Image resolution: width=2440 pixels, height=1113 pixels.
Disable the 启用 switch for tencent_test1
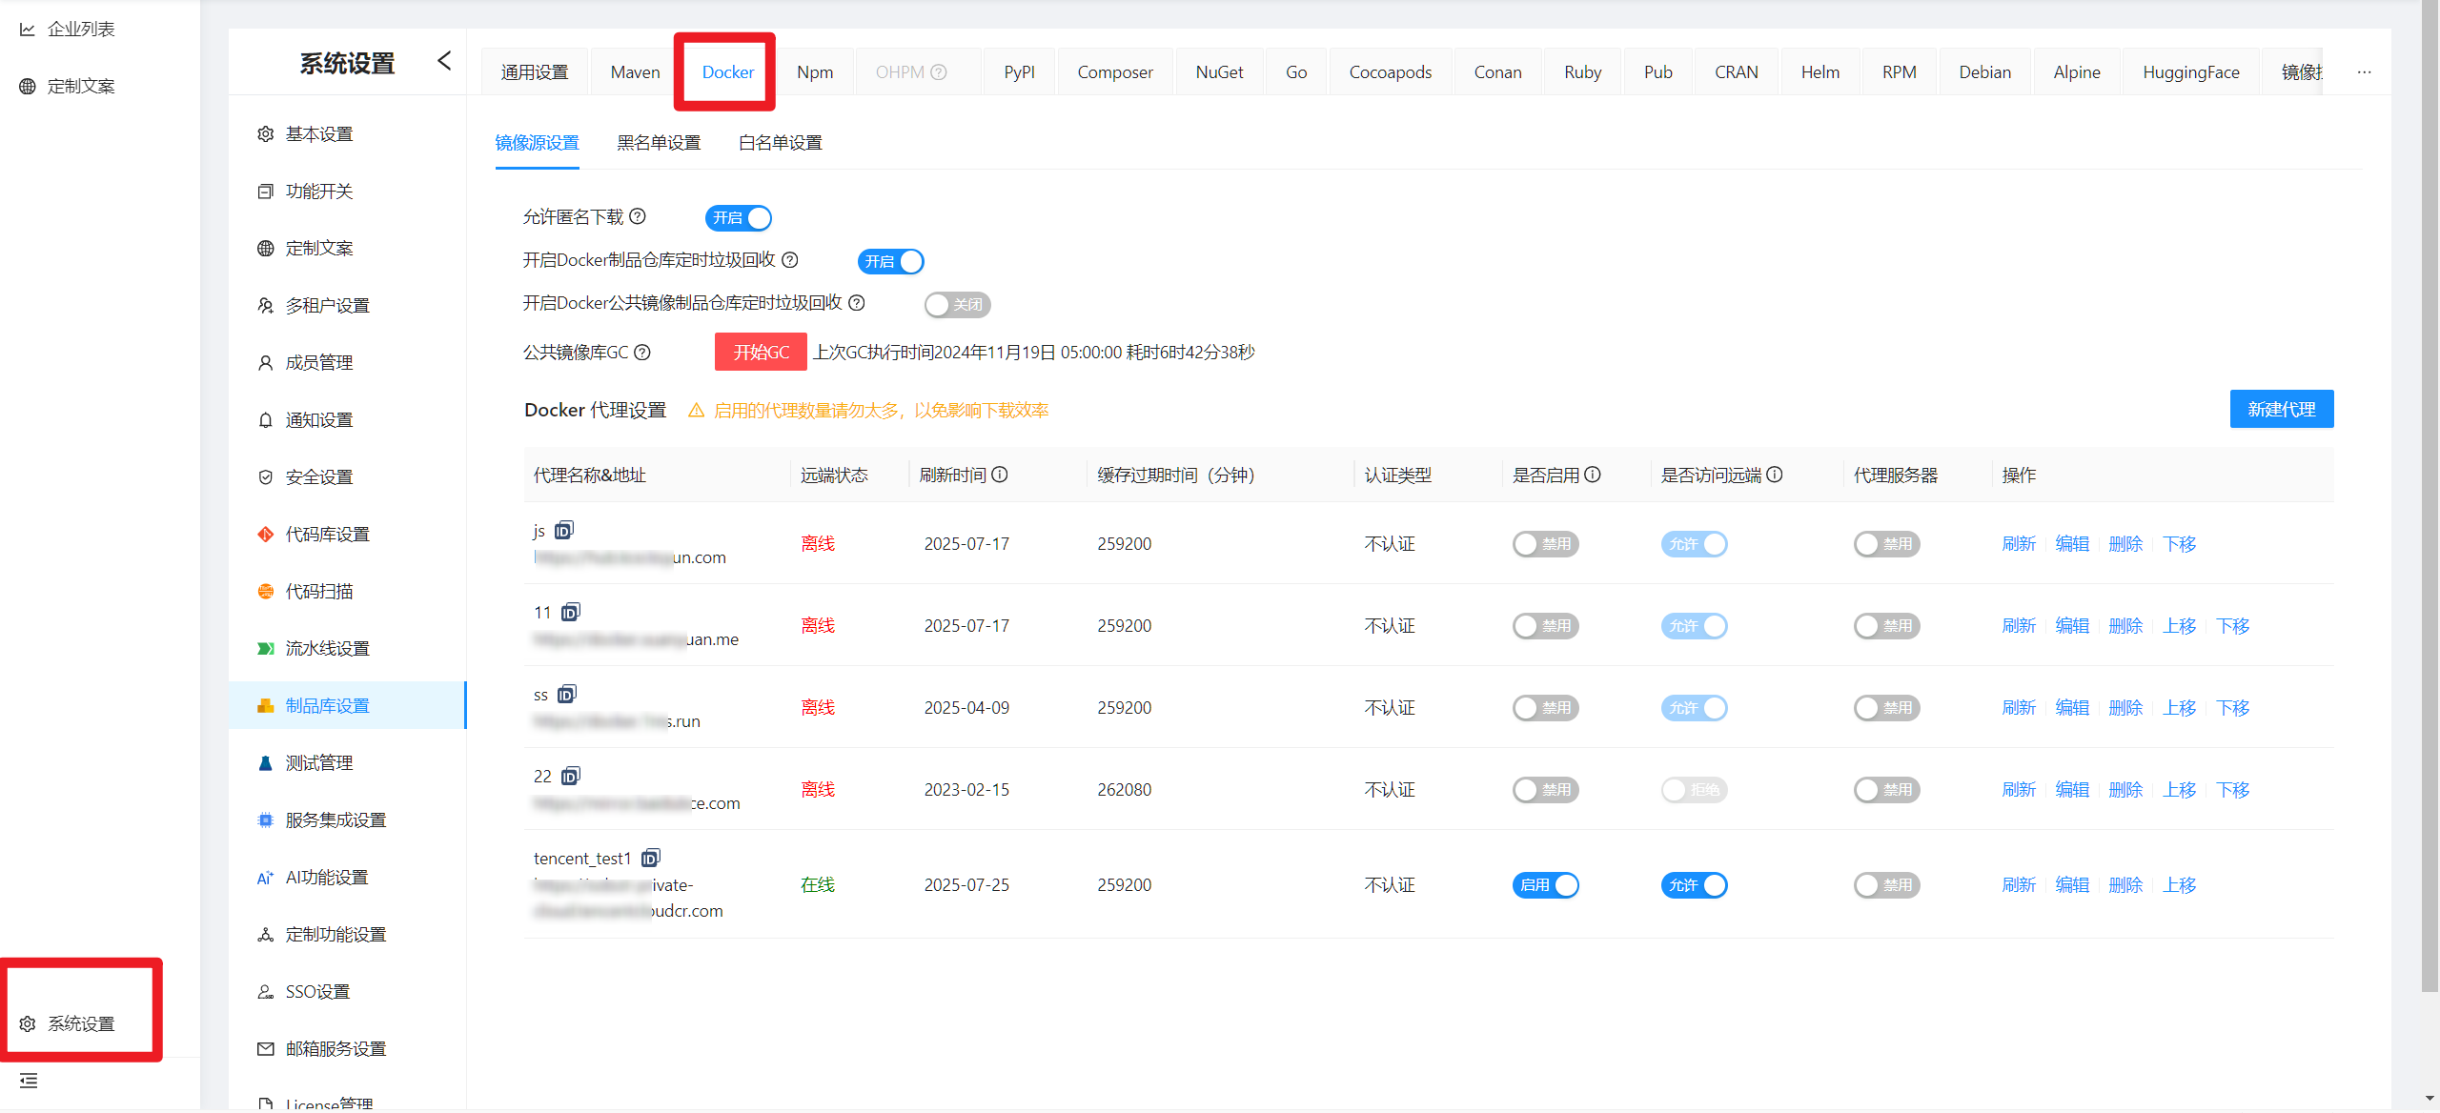[1545, 884]
